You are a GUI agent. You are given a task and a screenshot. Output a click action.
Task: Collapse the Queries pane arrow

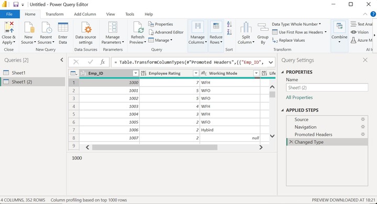pos(62,60)
